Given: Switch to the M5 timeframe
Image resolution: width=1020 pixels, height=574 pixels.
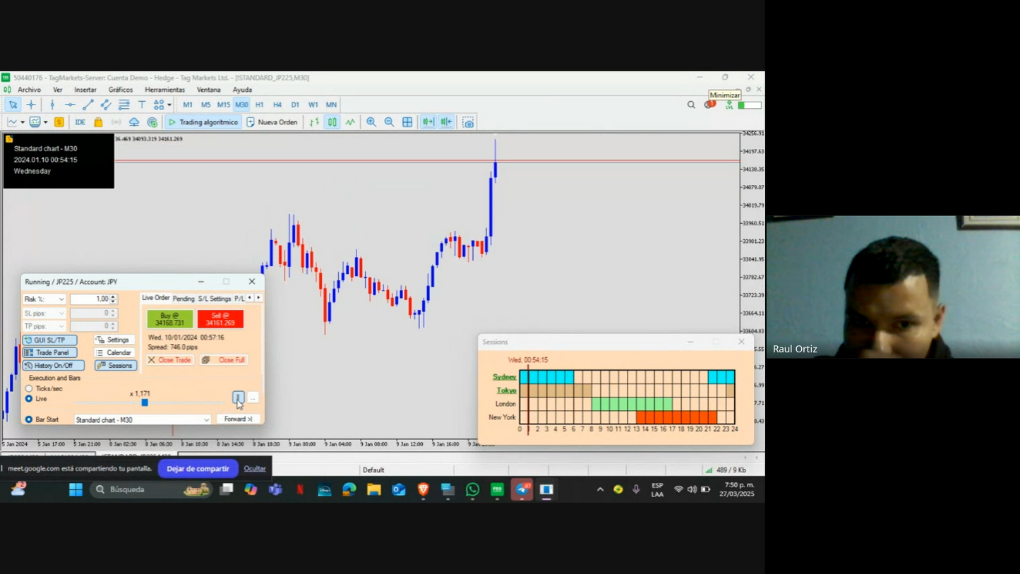Looking at the screenshot, I should click(205, 104).
